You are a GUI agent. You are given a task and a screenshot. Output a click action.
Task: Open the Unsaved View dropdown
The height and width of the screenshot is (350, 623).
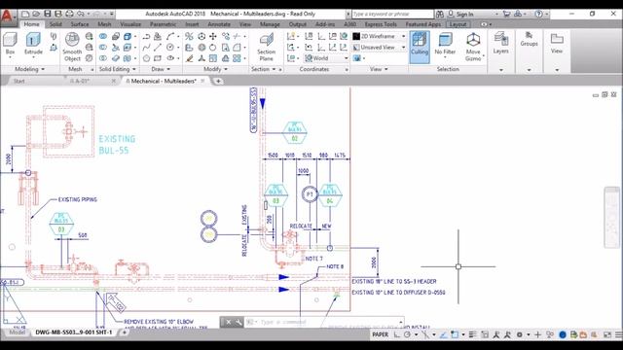(x=403, y=48)
